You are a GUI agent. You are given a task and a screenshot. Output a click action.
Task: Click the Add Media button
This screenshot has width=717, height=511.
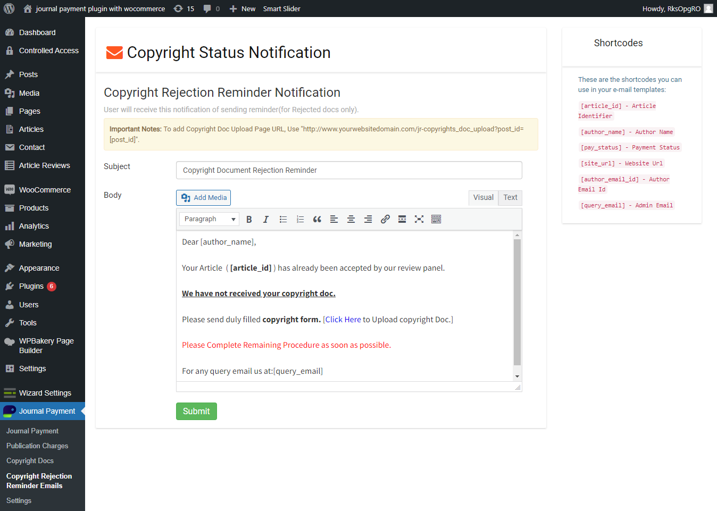[204, 198]
